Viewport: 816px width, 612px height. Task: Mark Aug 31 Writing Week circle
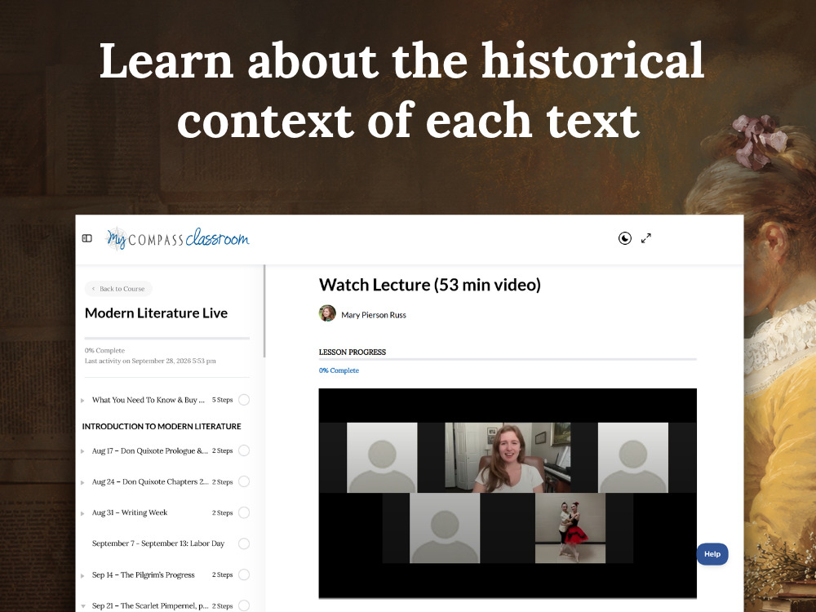(243, 512)
